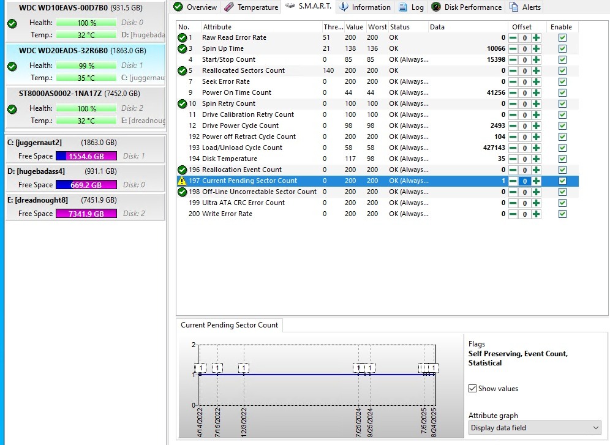
Task: Uncheck the Show values checkbox
Action: pyautogui.click(x=473, y=388)
